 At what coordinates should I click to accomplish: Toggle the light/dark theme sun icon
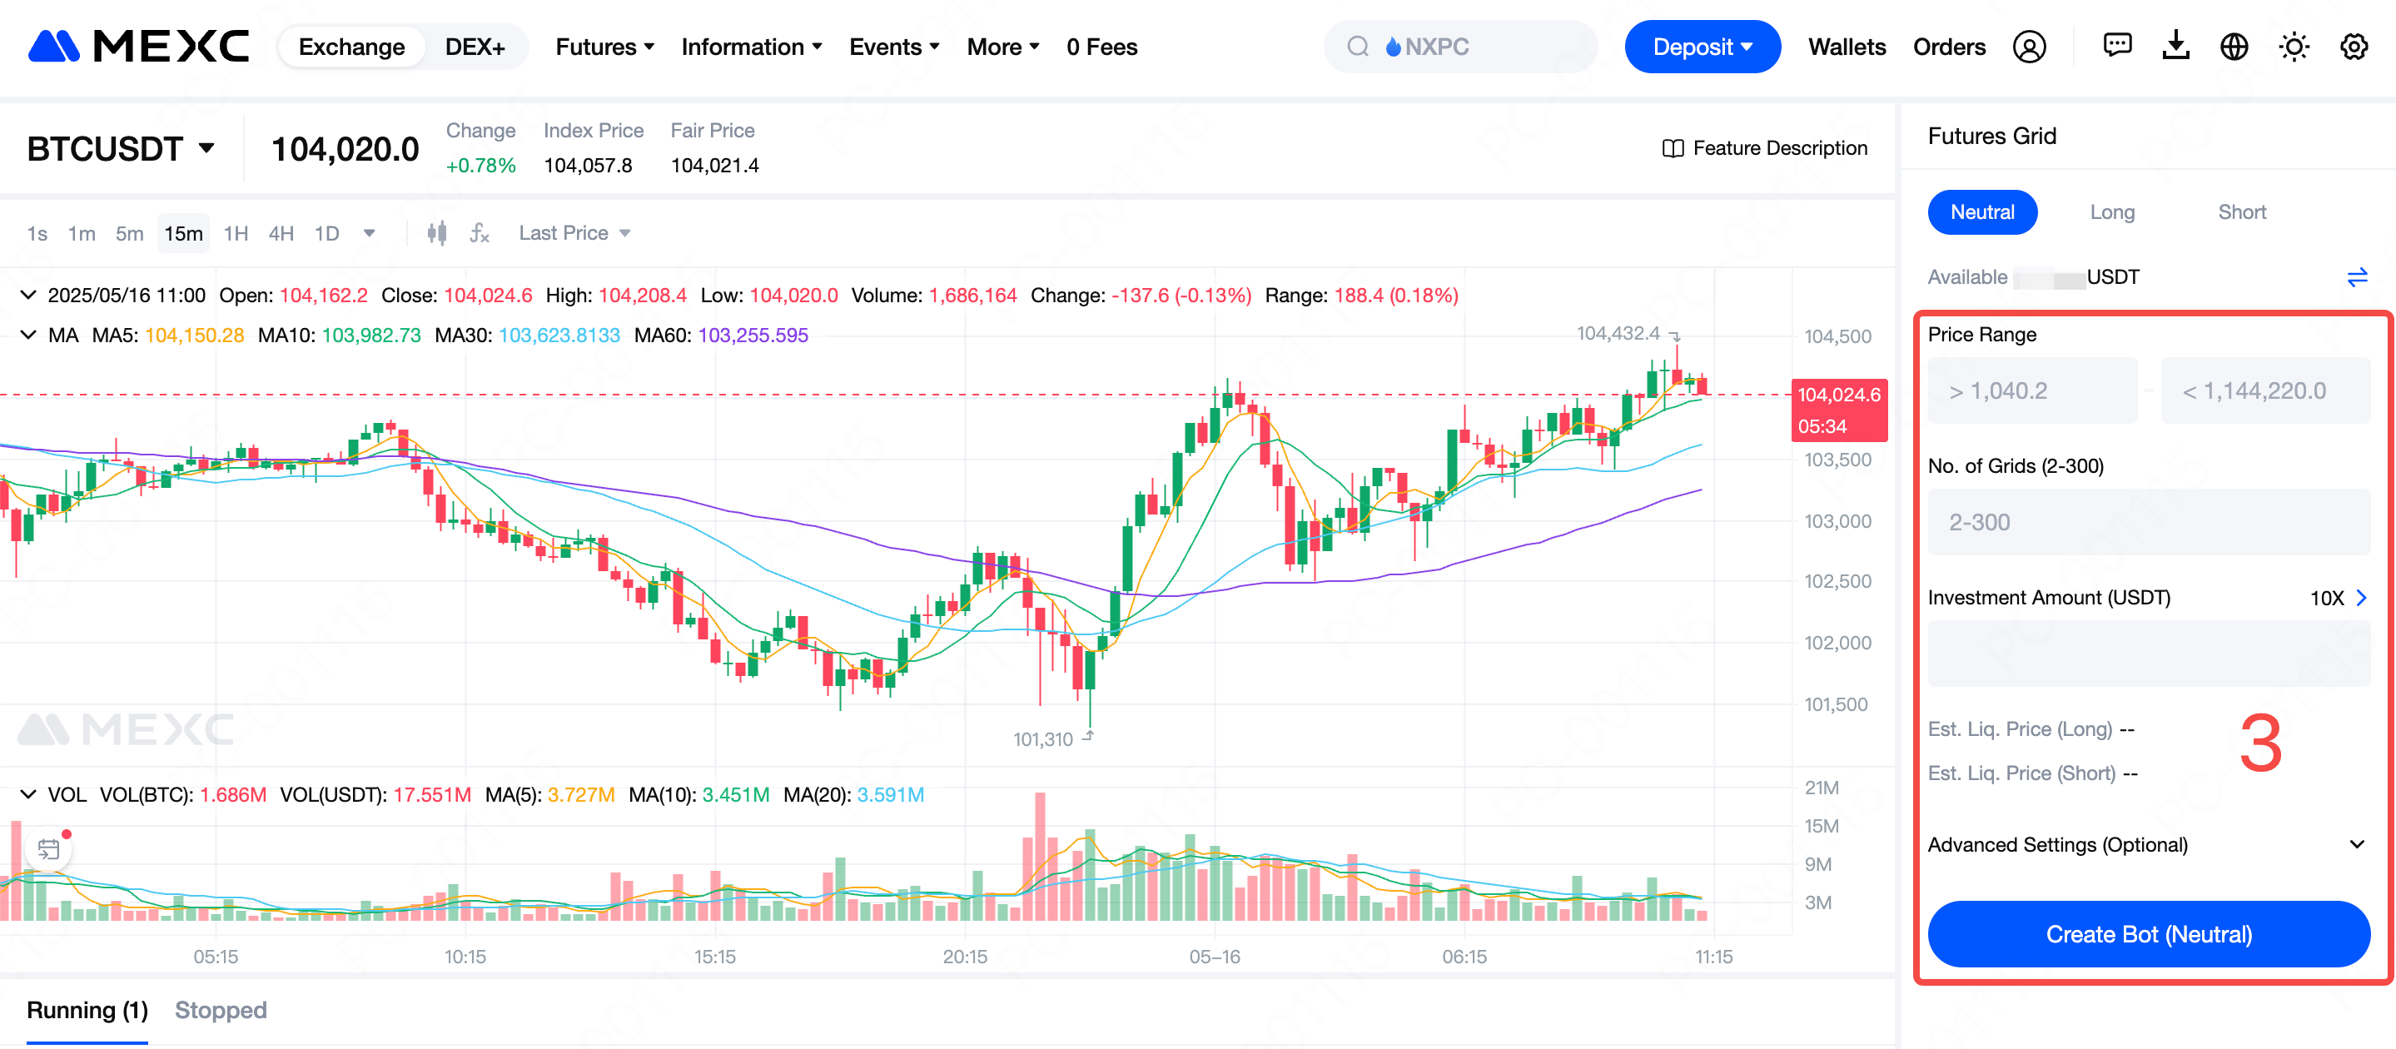(x=2294, y=47)
